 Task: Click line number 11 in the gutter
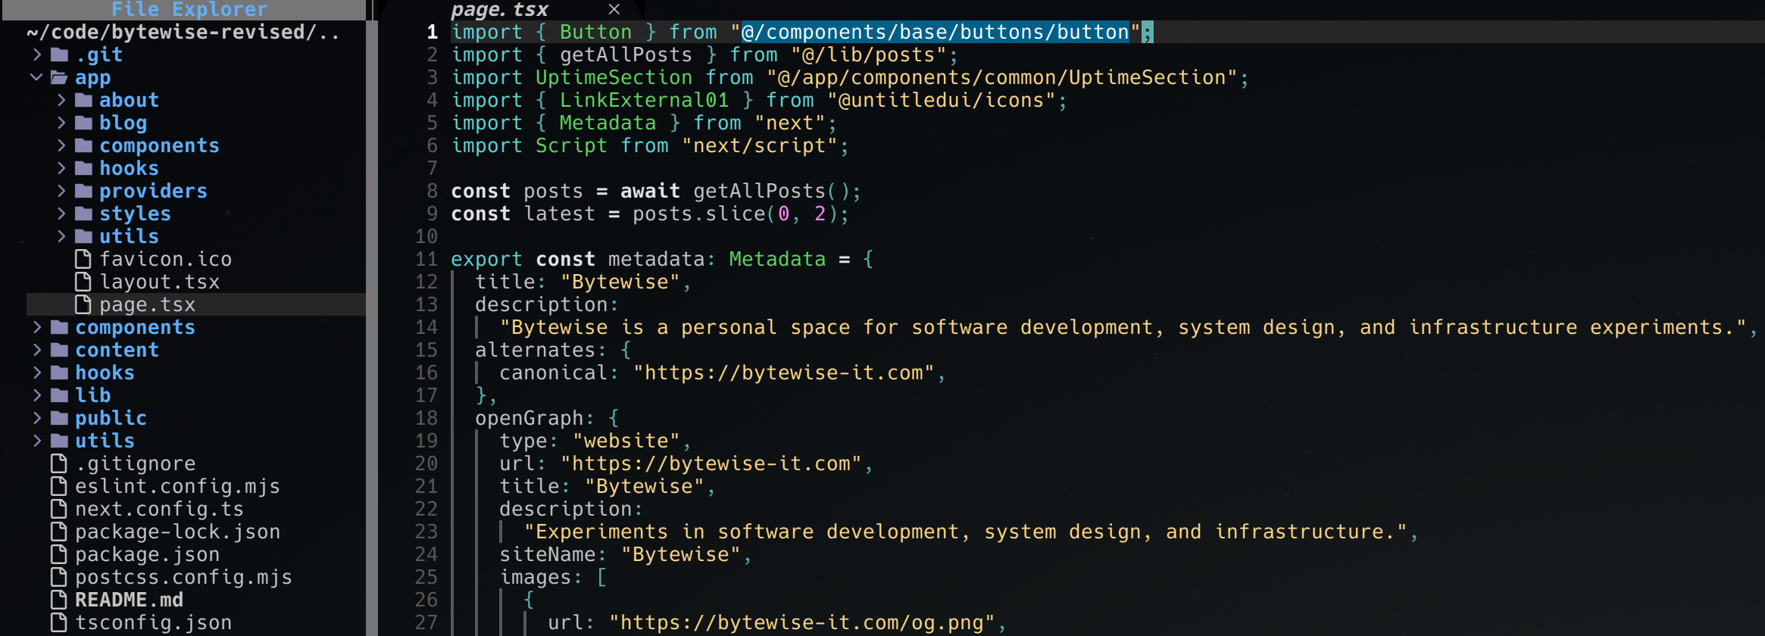426,259
